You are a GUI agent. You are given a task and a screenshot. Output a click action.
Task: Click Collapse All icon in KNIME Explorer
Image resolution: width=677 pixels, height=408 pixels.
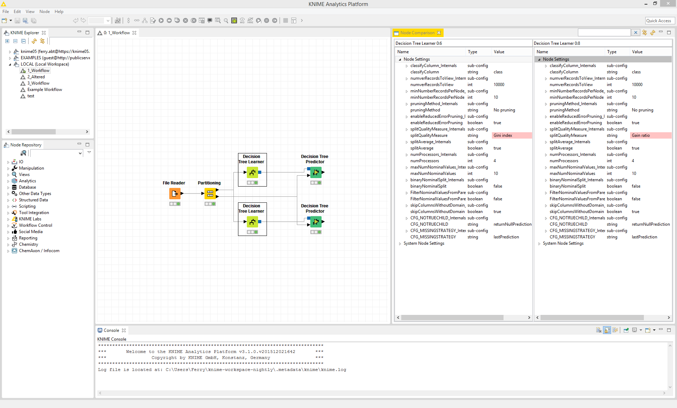(x=15, y=41)
